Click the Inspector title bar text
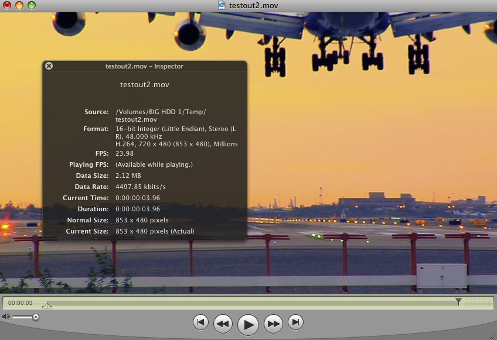The height and width of the screenshot is (340, 497). point(144,66)
